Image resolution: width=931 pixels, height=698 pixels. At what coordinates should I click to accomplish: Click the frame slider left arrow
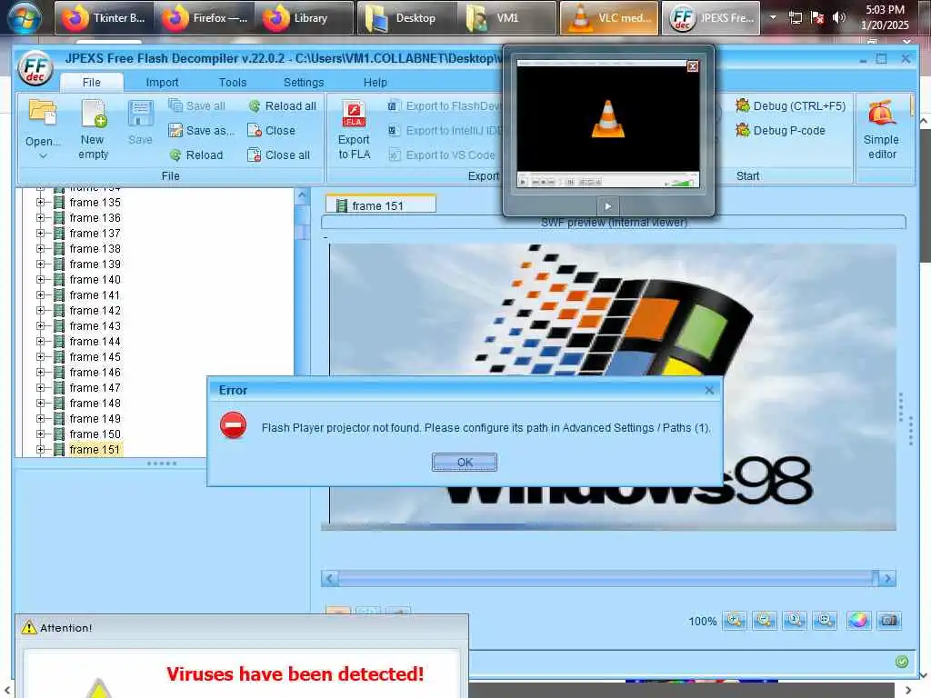point(330,578)
